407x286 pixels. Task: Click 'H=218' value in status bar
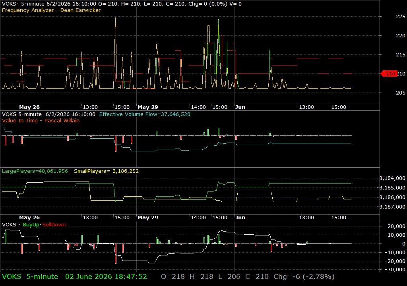(x=202, y=276)
